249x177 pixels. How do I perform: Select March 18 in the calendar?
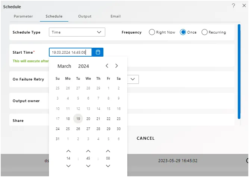pos(68,119)
